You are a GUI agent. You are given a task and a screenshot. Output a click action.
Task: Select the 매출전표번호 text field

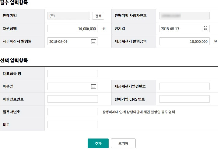pos(73,99)
